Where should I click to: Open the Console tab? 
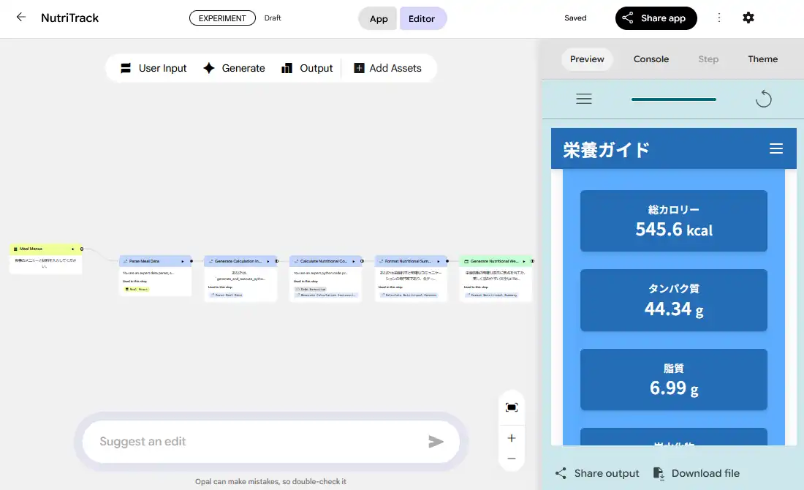(x=651, y=59)
